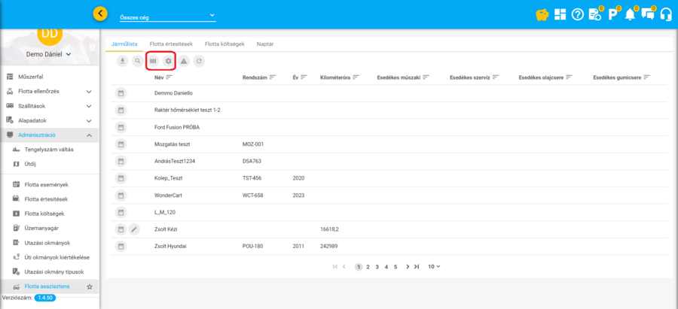The image size is (678, 309).
Task: Collapse the Adminisztráció sidebar section
Action: [89, 135]
